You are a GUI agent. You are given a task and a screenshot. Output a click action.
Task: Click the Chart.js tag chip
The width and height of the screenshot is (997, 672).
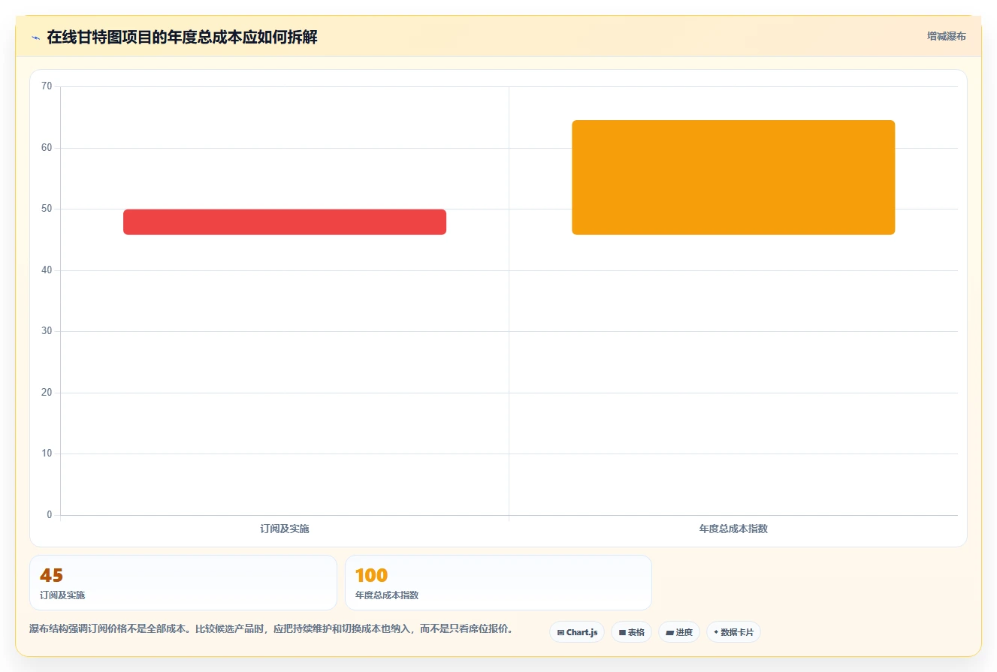point(577,632)
